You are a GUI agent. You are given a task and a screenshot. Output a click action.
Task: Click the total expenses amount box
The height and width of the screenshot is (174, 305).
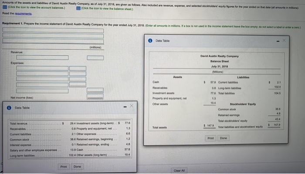tap(95, 90)
